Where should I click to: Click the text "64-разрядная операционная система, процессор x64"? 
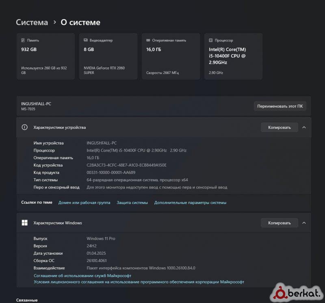137,180
